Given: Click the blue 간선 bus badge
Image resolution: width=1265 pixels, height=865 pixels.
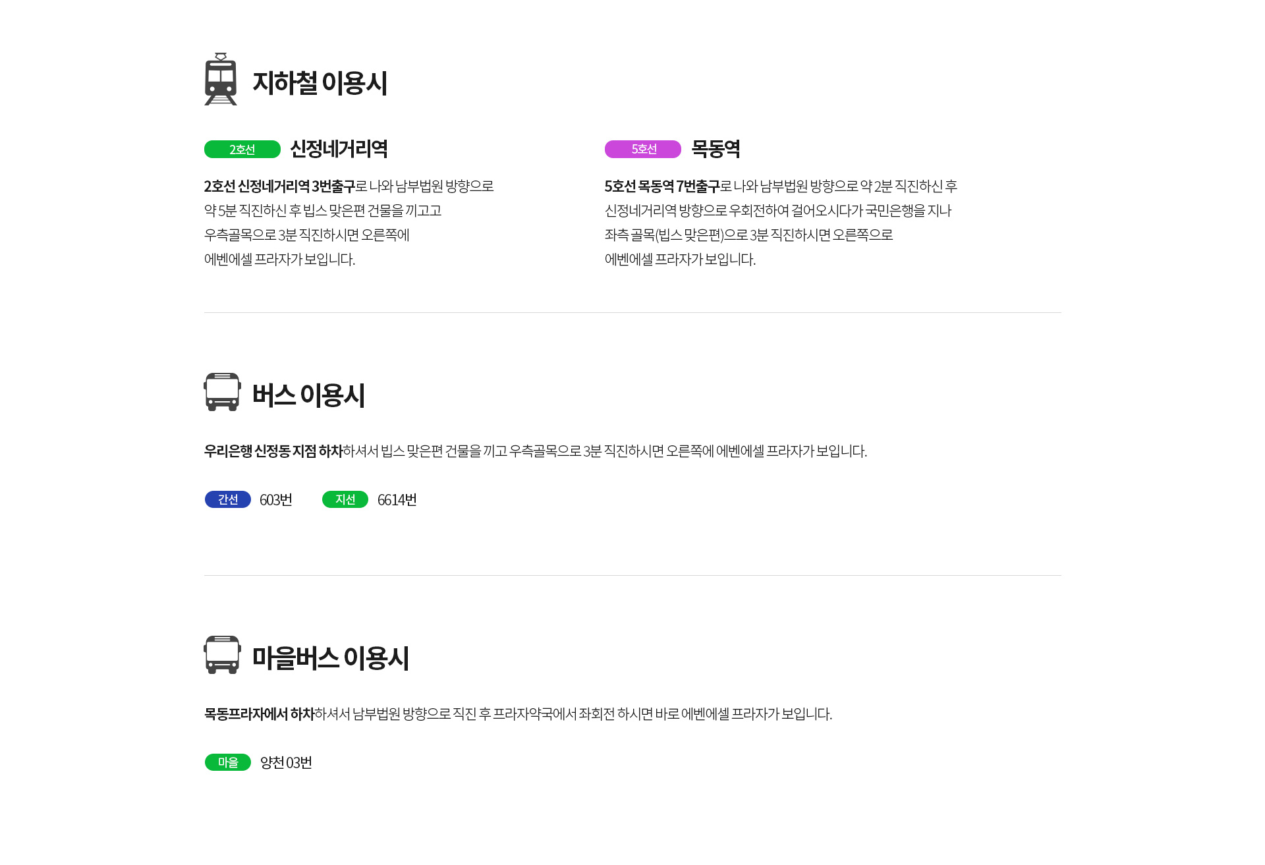Looking at the screenshot, I should 228,499.
